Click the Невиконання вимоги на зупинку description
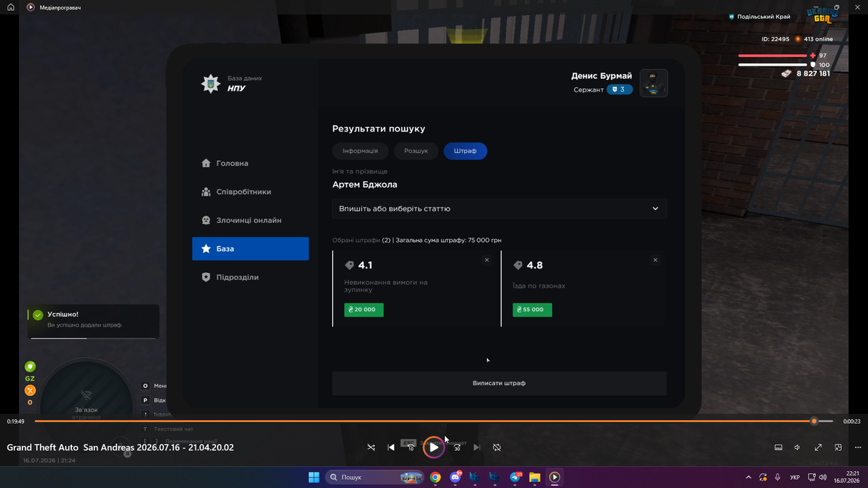The width and height of the screenshot is (868, 488). coord(386,286)
